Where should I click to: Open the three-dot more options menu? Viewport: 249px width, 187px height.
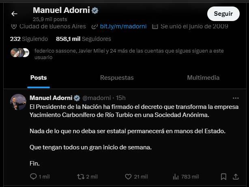coord(236,98)
